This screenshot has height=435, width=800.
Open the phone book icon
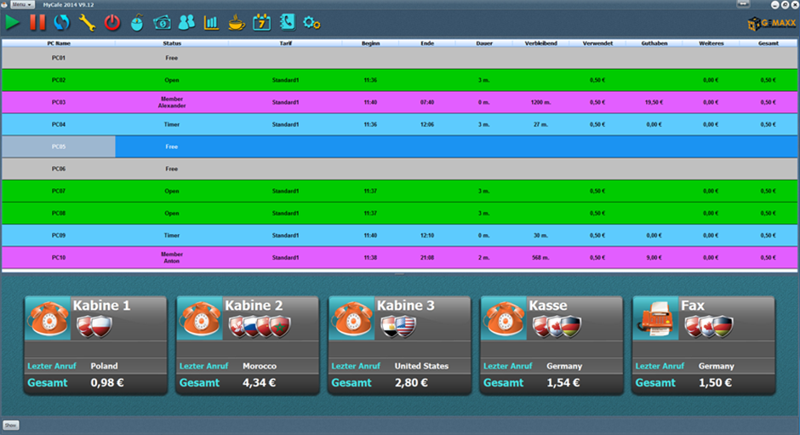click(287, 23)
